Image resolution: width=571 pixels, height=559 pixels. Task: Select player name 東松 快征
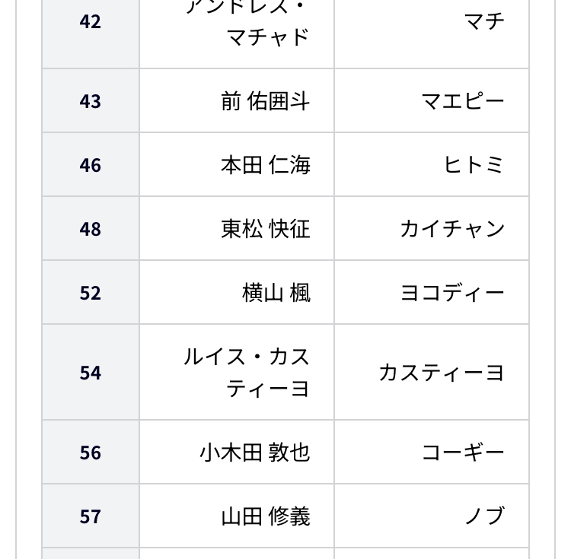[x=266, y=229]
